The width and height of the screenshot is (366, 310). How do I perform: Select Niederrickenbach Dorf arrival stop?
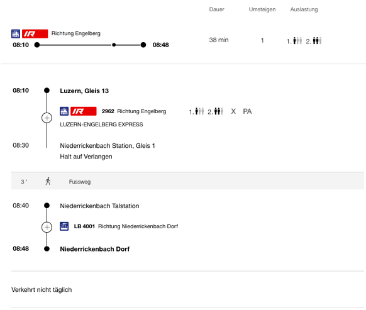94,249
